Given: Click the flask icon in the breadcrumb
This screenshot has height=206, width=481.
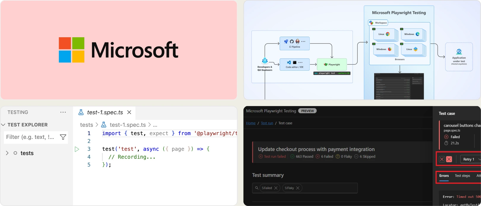Looking at the screenshot, I should point(104,125).
